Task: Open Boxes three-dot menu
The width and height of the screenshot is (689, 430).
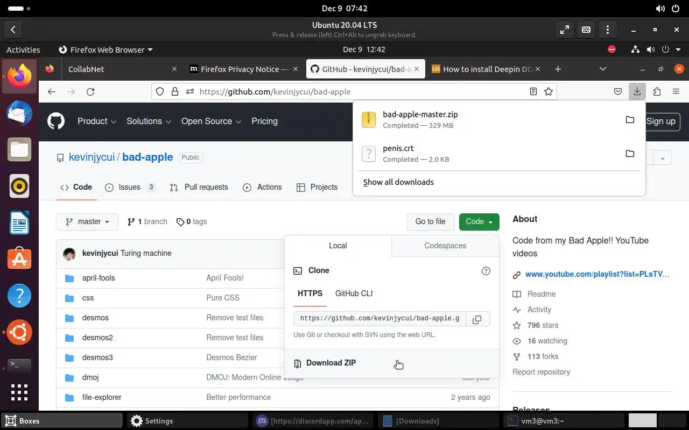Action: (x=608, y=30)
